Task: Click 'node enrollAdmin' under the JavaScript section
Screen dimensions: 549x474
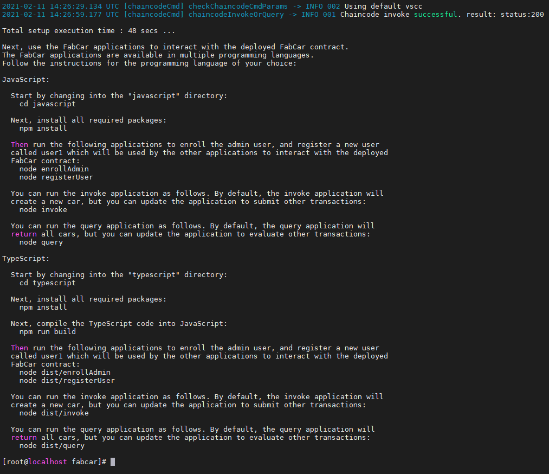Action: (x=54, y=169)
